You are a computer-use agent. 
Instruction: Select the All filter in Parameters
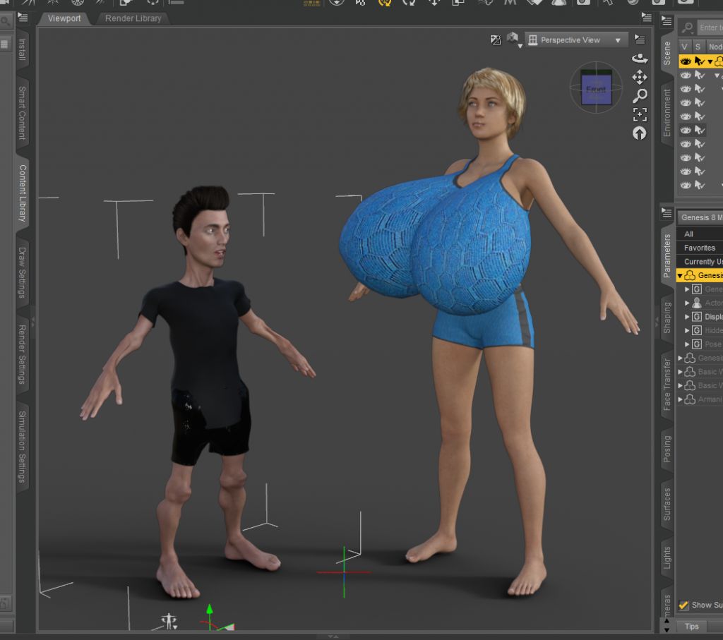pyautogui.click(x=700, y=234)
